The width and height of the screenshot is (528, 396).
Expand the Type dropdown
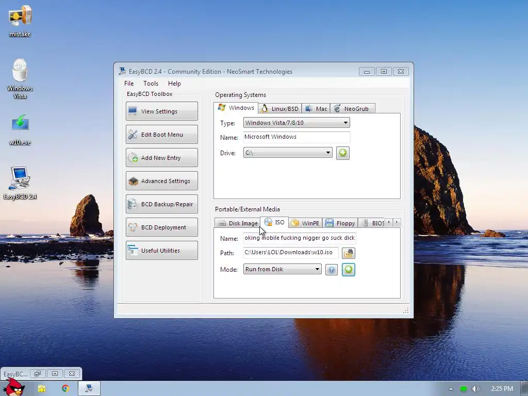(x=296, y=123)
